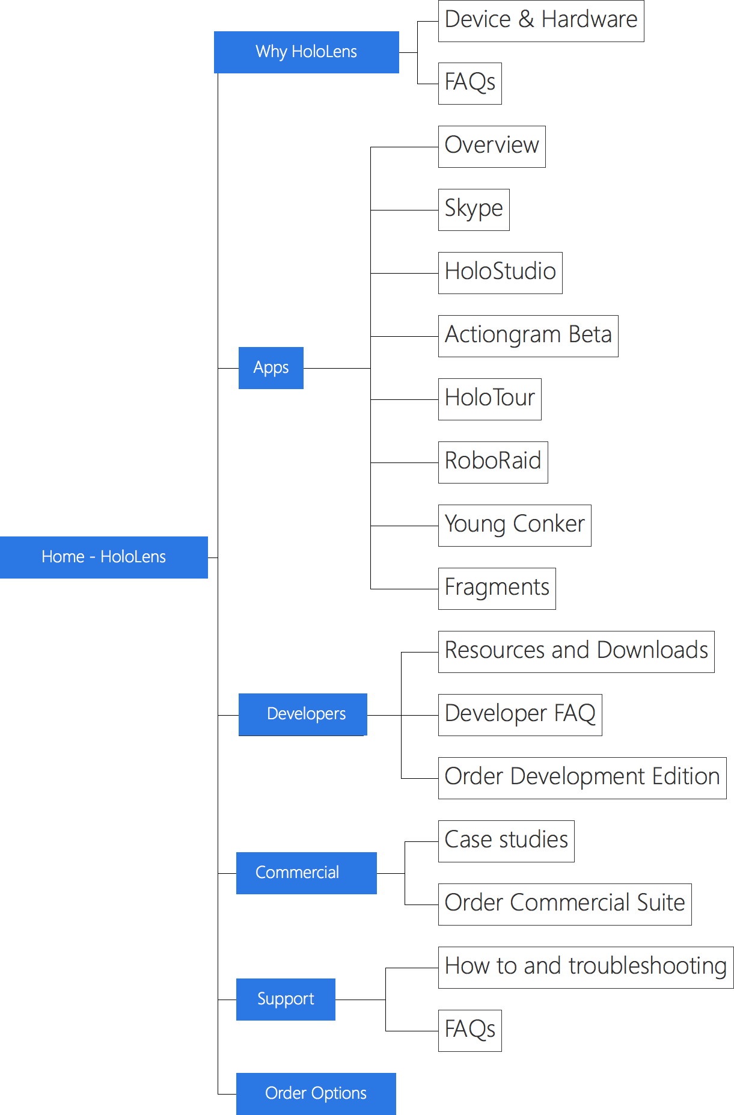The height and width of the screenshot is (1115, 734).
Task: Select the Case studies box
Action: pyautogui.click(x=506, y=841)
